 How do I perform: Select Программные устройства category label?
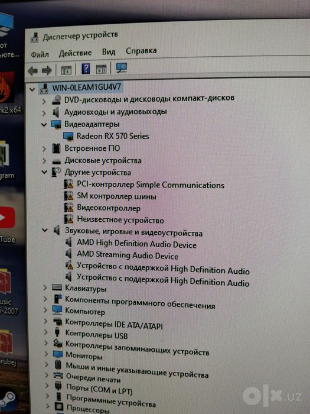(x=111, y=400)
